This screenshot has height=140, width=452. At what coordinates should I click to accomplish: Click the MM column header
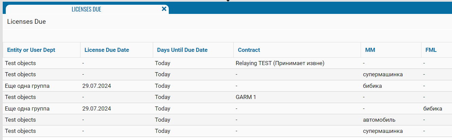click(x=370, y=50)
